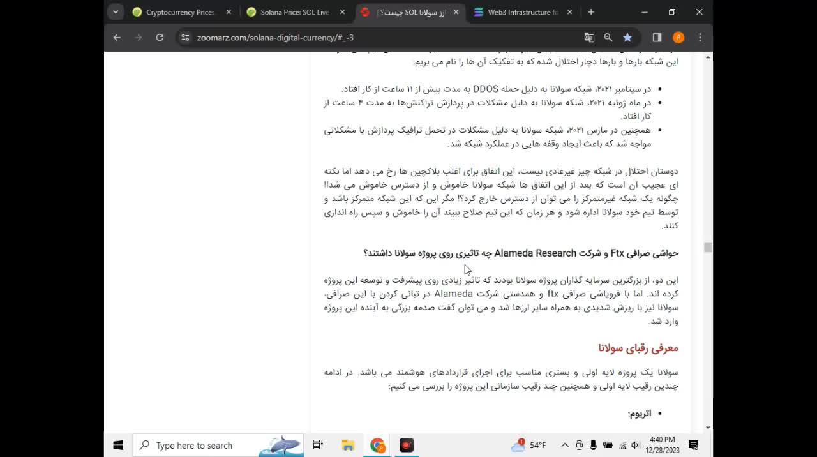Image resolution: width=817 pixels, height=457 pixels.
Task: Open the Chrome three-dot menu
Action: [700, 38]
